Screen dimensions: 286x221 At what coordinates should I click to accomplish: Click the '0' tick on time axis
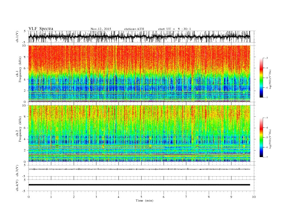[29, 197]
